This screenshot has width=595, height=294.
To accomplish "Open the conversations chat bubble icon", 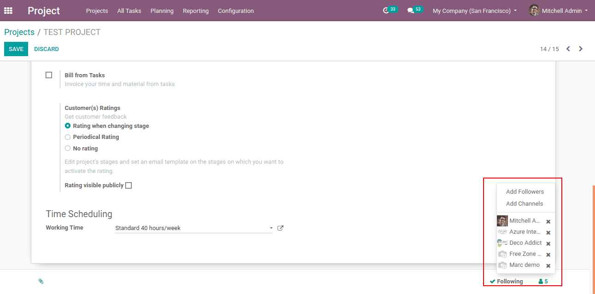I will pos(411,11).
